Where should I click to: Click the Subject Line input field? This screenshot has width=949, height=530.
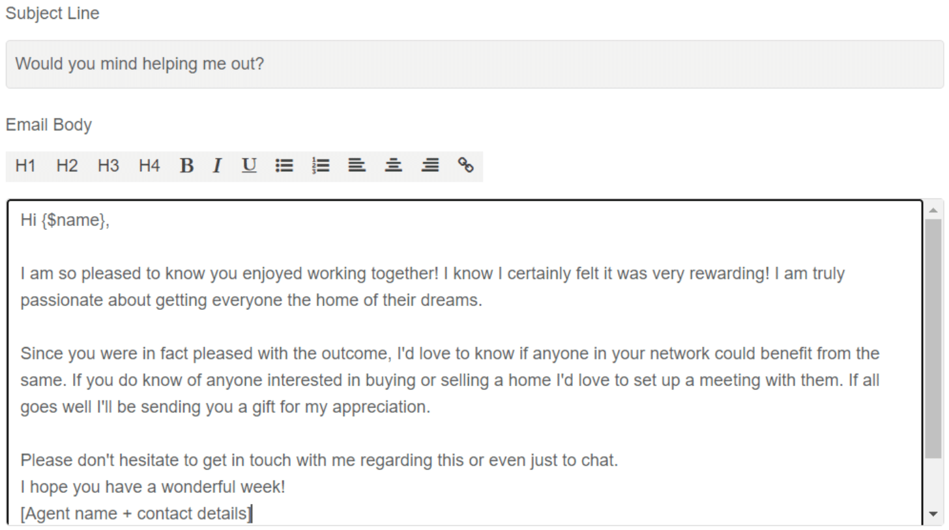[x=474, y=64]
